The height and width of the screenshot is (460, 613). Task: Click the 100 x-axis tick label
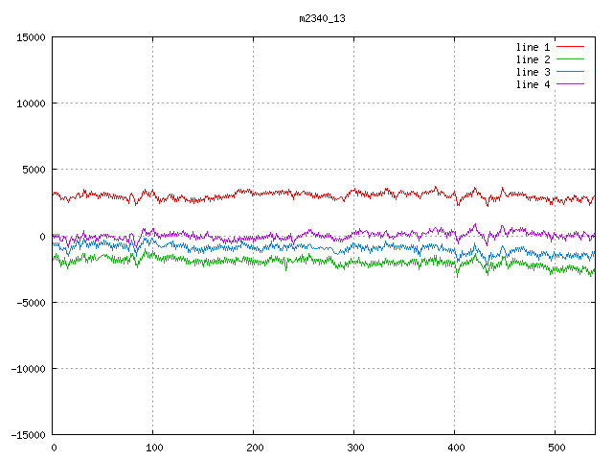[x=153, y=448]
